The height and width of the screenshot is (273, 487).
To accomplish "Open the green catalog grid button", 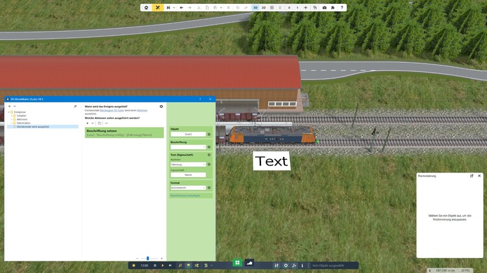I will point(237,263).
